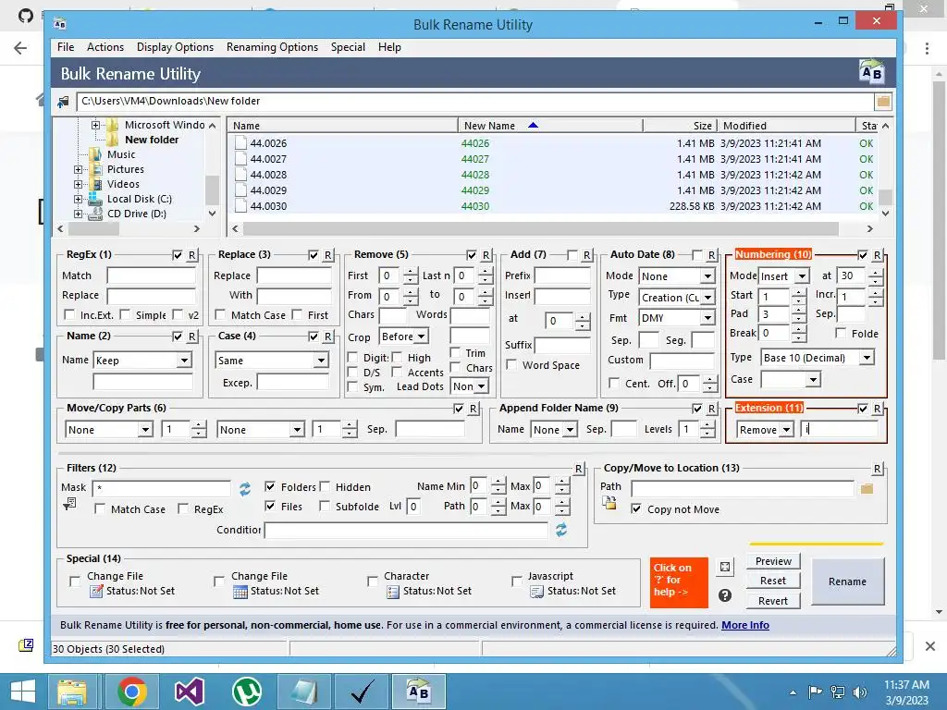Open the Auto Date Mode dropdown
Viewport: 947px width, 710px height.
point(707,276)
